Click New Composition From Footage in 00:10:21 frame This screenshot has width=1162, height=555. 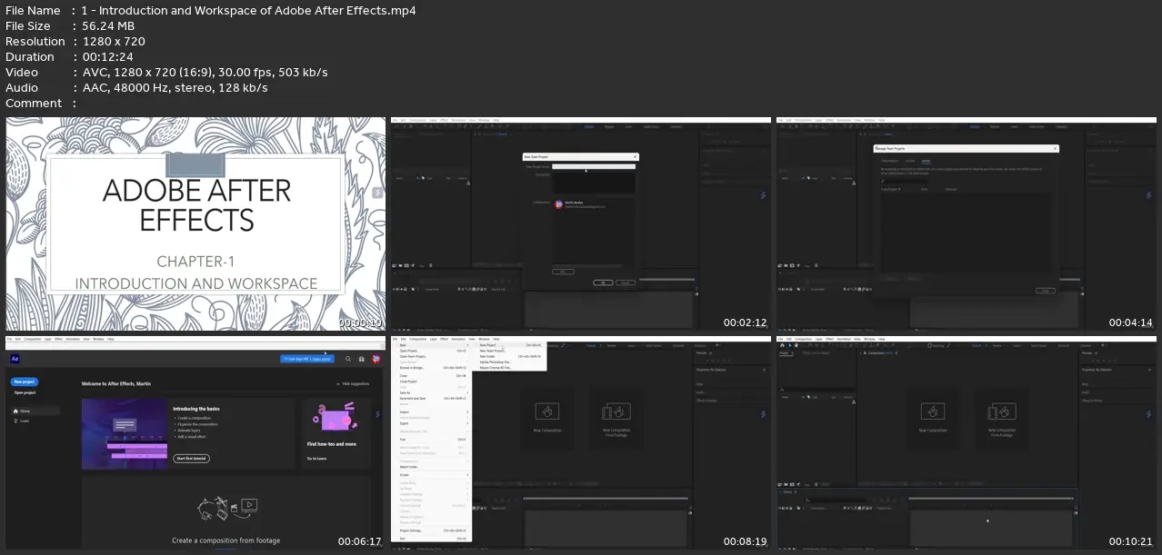point(1002,419)
